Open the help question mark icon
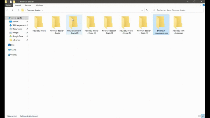210x118 pixels. [x=204, y=5]
